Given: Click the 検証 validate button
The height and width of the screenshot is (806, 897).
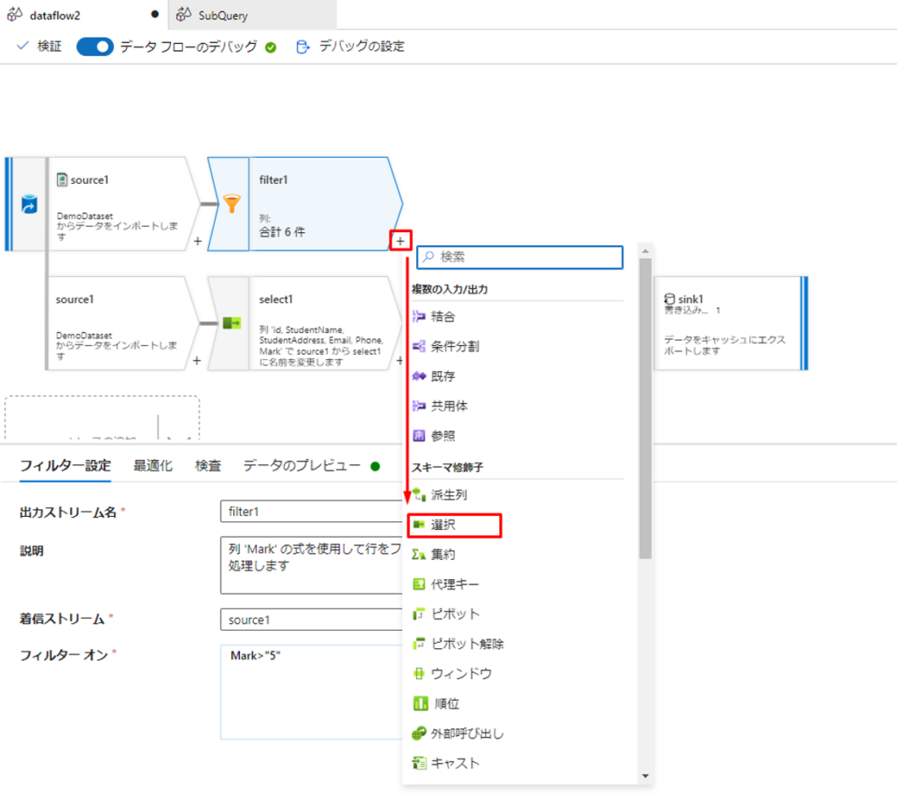Looking at the screenshot, I should (39, 46).
